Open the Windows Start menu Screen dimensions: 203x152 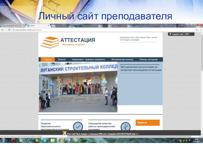[4, 140]
